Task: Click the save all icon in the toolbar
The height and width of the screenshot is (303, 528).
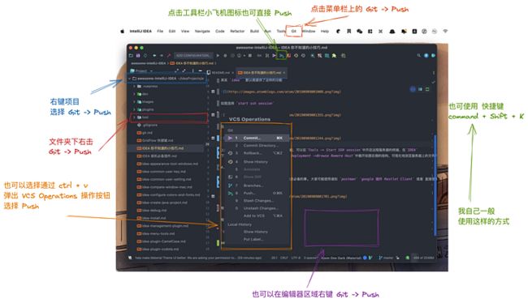Action: tap(138, 55)
